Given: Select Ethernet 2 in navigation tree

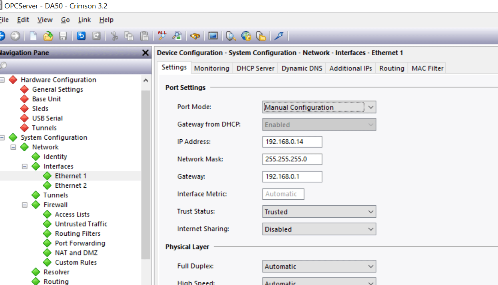Looking at the screenshot, I should tap(71, 185).
